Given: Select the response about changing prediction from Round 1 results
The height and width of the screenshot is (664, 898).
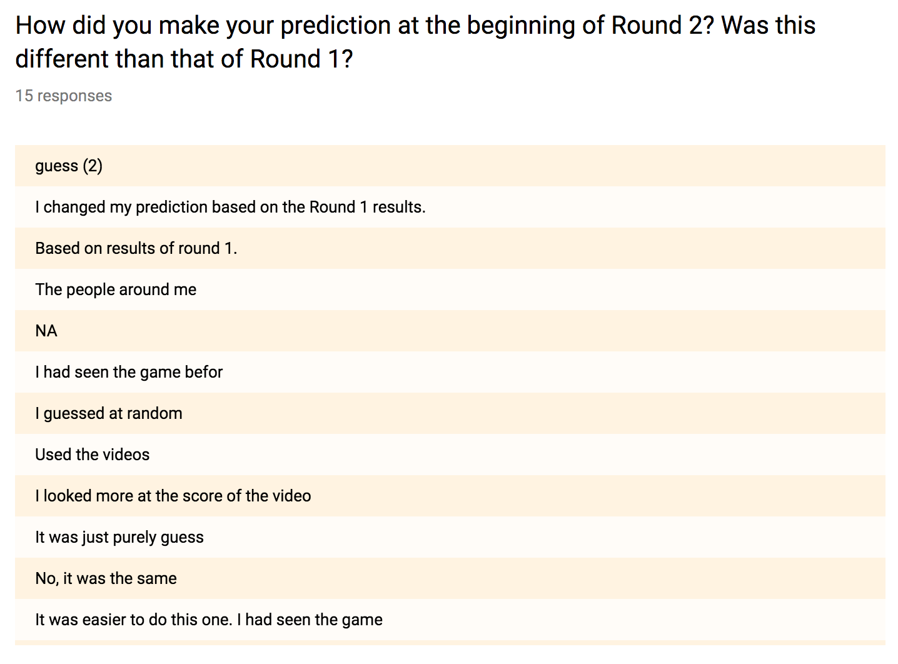Looking at the screenshot, I should [450, 207].
